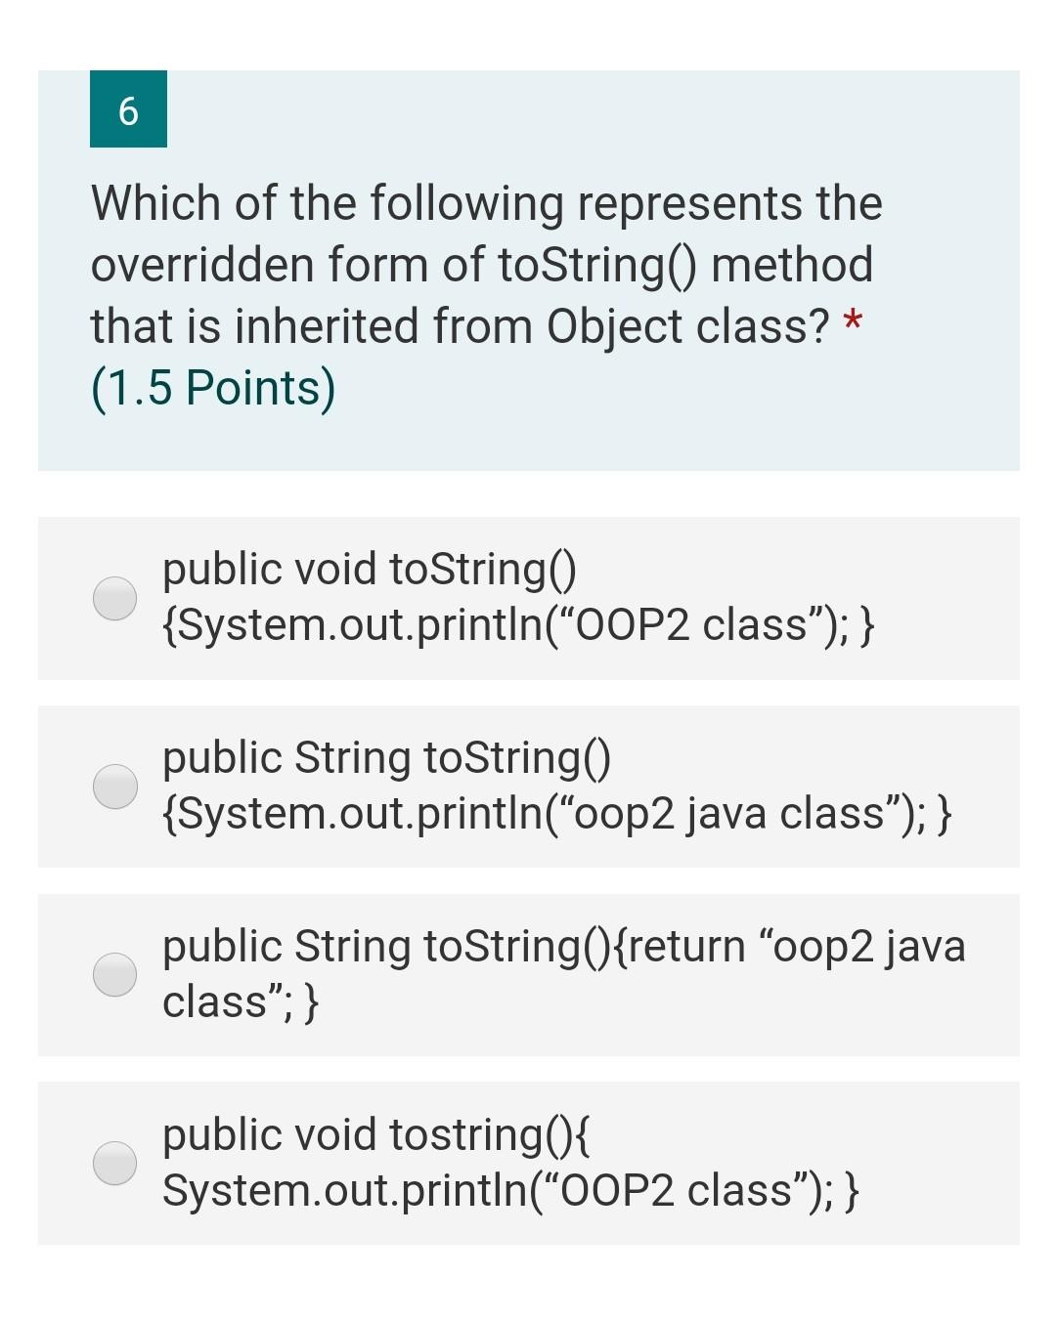This screenshot has height=1320, width=1056.
Task: Click the red required asterisk
Action: click(x=853, y=321)
